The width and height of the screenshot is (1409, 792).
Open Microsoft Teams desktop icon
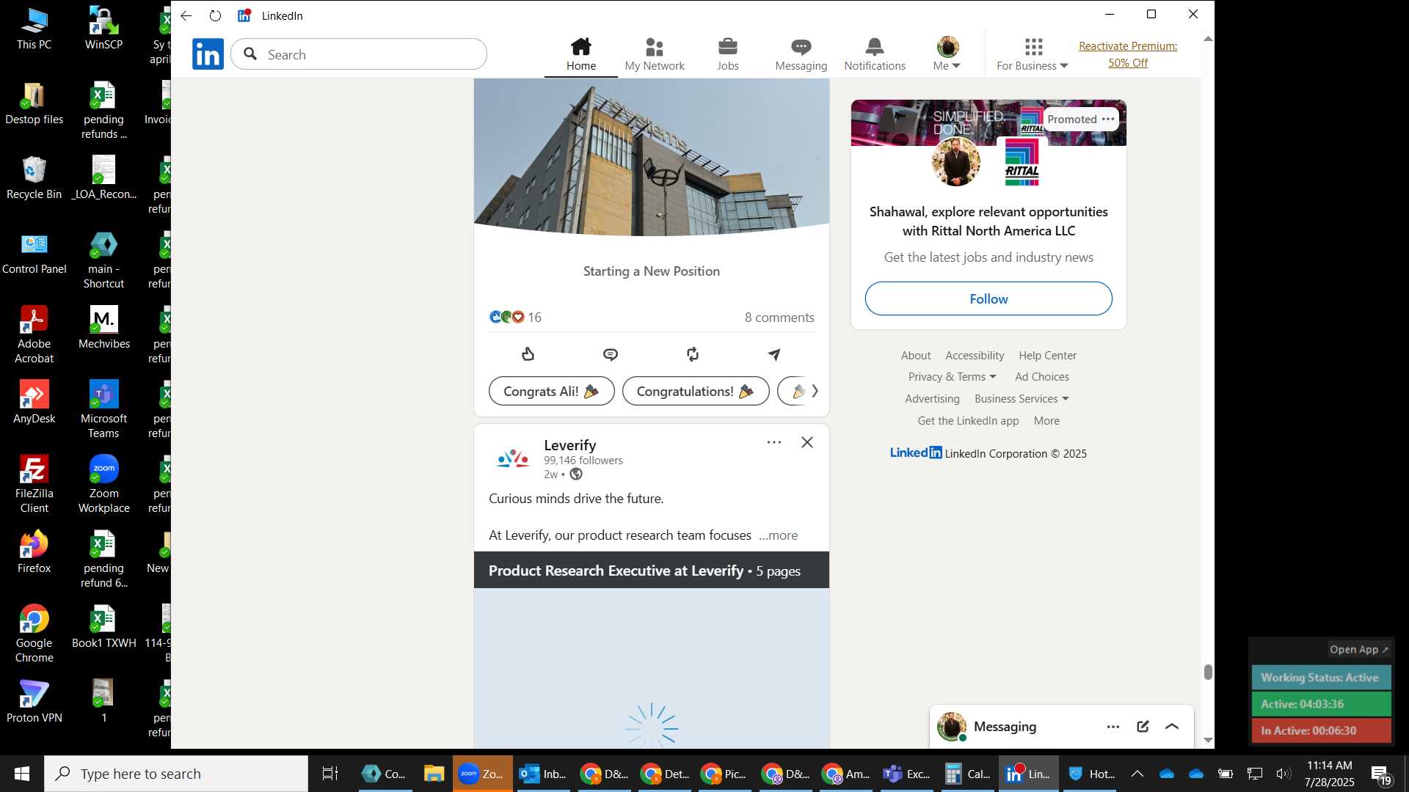pyautogui.click(x=103, y=409)
